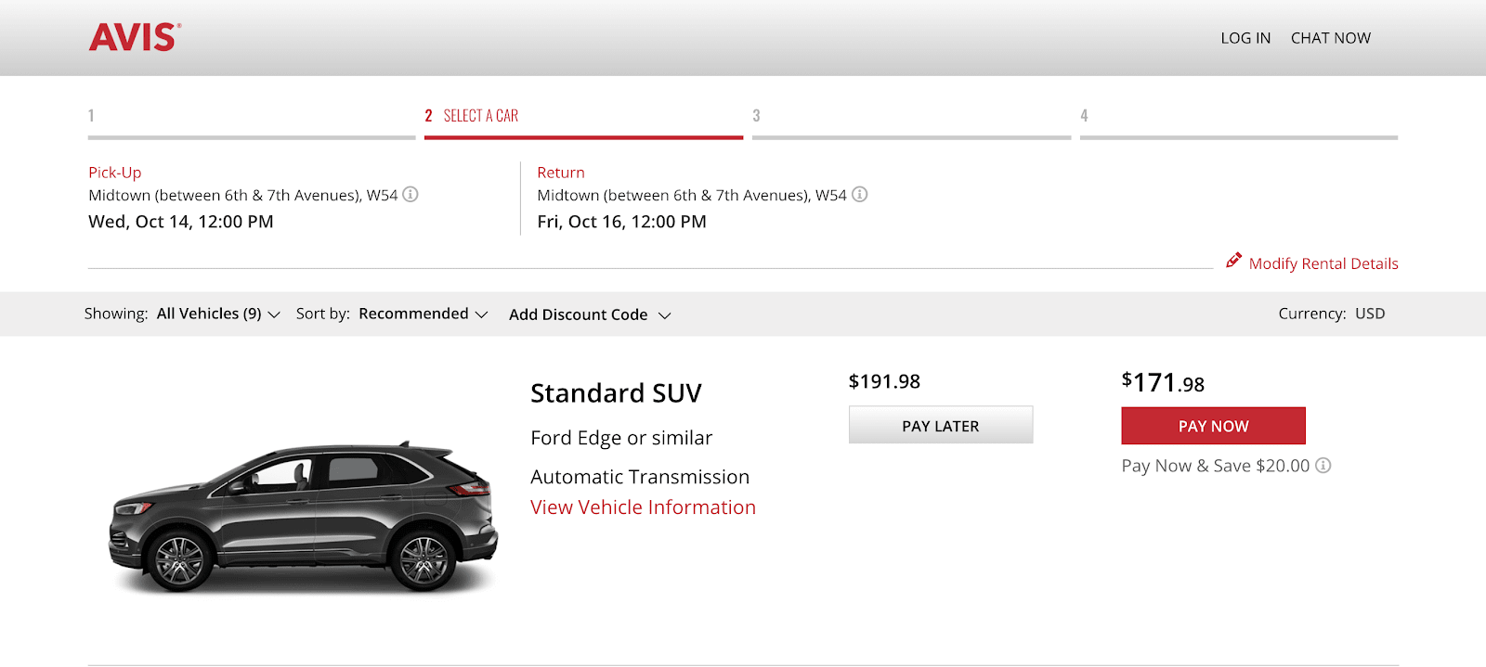Expand Add Discount Code section
The width and height of the screenshot is (1486, 667).
[590, 314]
